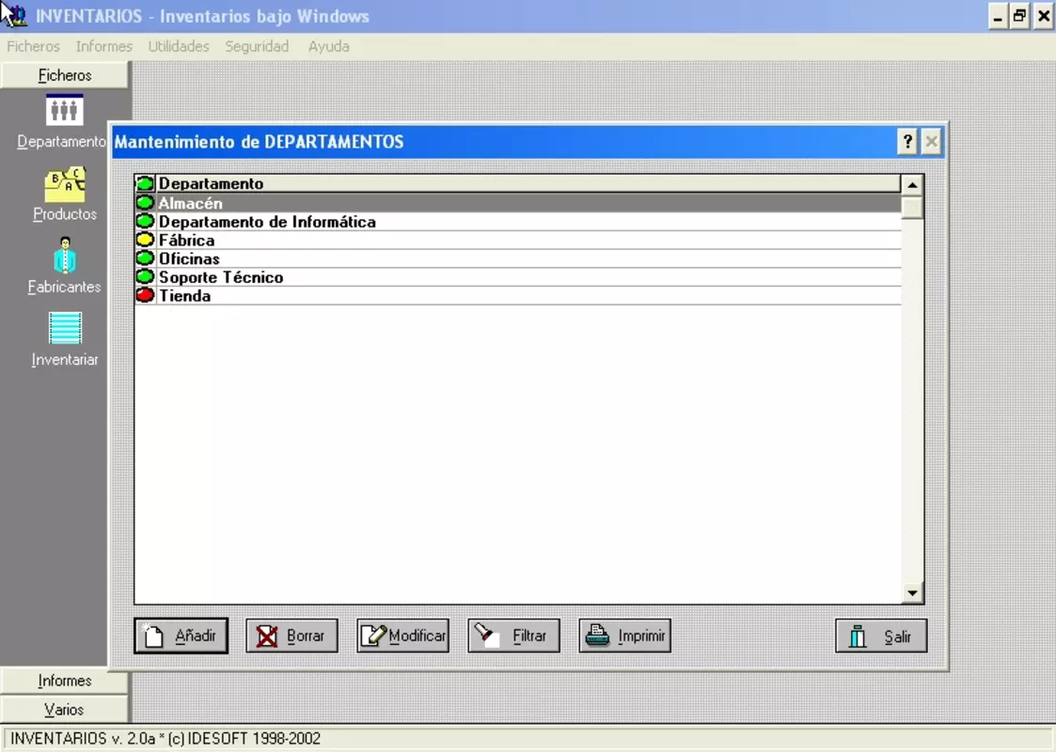
Task: Open the Inventariar sidebar icon
Action: (x=65, y=328)
